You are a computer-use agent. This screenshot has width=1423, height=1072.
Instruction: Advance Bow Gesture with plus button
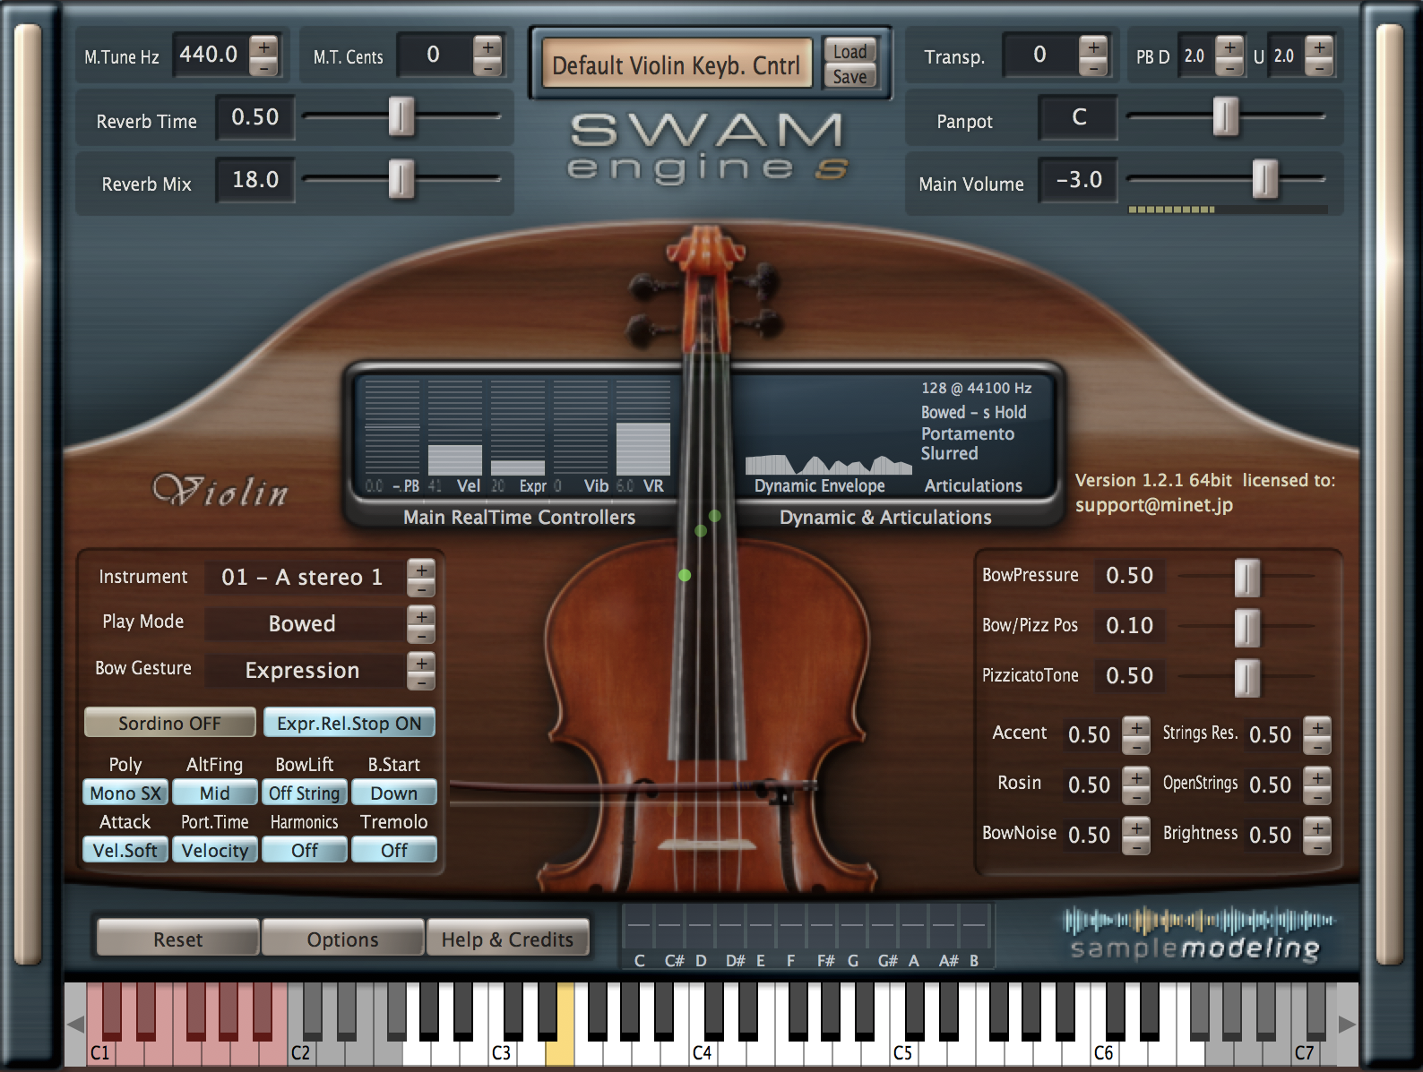(421, 661)
